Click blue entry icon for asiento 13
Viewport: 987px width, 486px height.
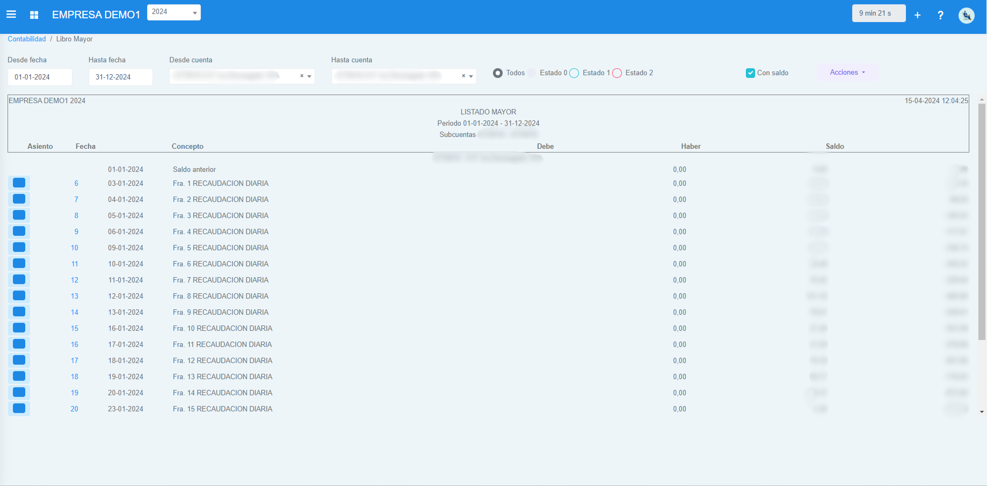[19, 296]
